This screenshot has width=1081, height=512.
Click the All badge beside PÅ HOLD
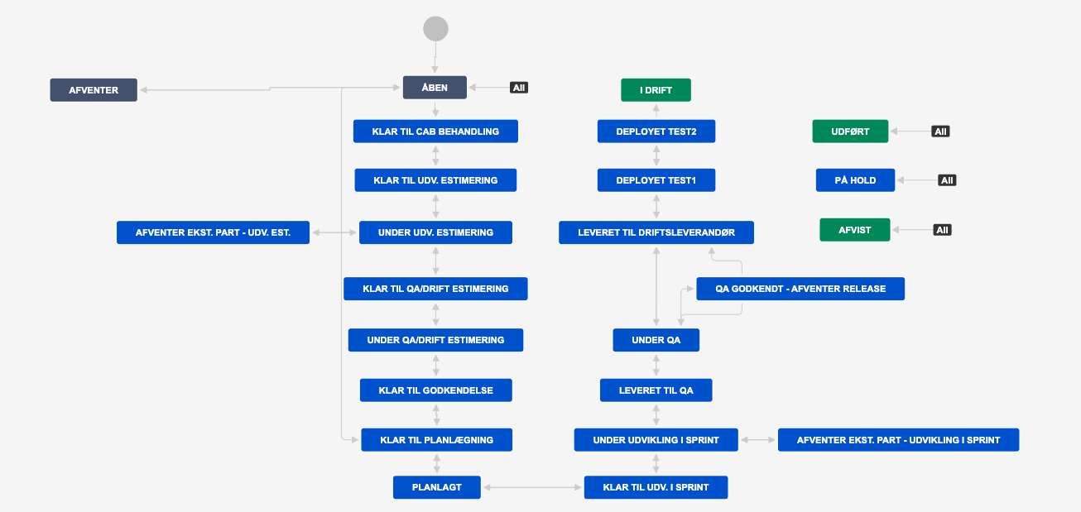(947, 180)
